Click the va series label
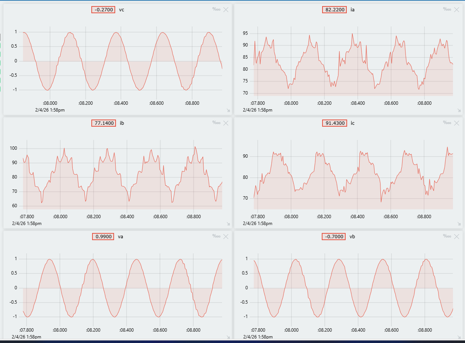This screenshot has height=343, width=465. 121,237
